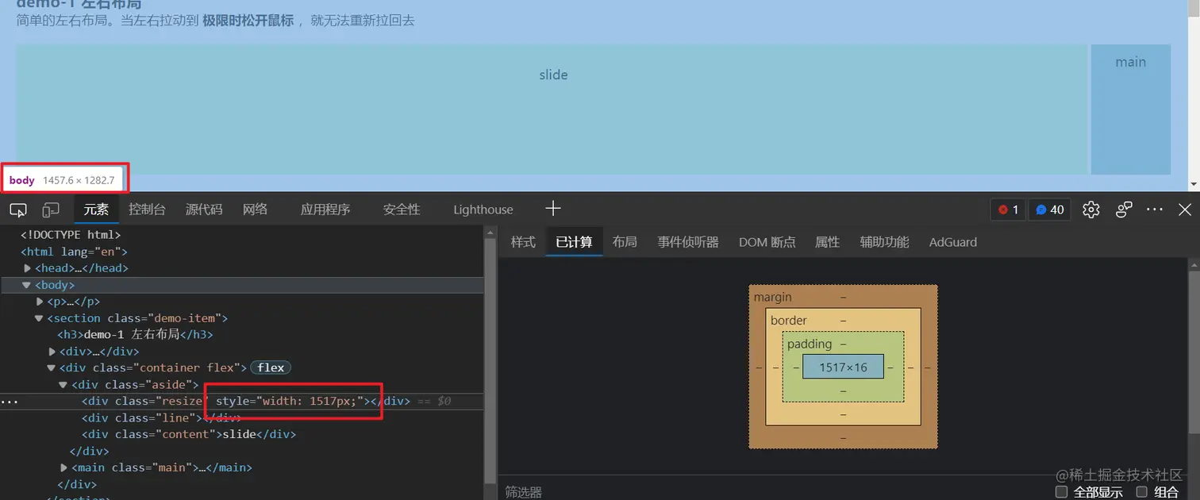Collapse the section demo-item node

coord(39,318)
